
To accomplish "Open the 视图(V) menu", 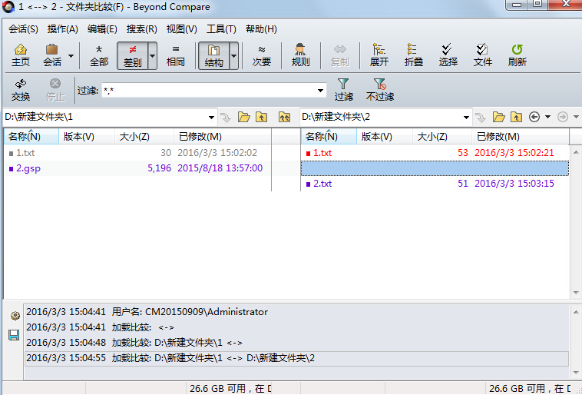I will pos(181,29).
